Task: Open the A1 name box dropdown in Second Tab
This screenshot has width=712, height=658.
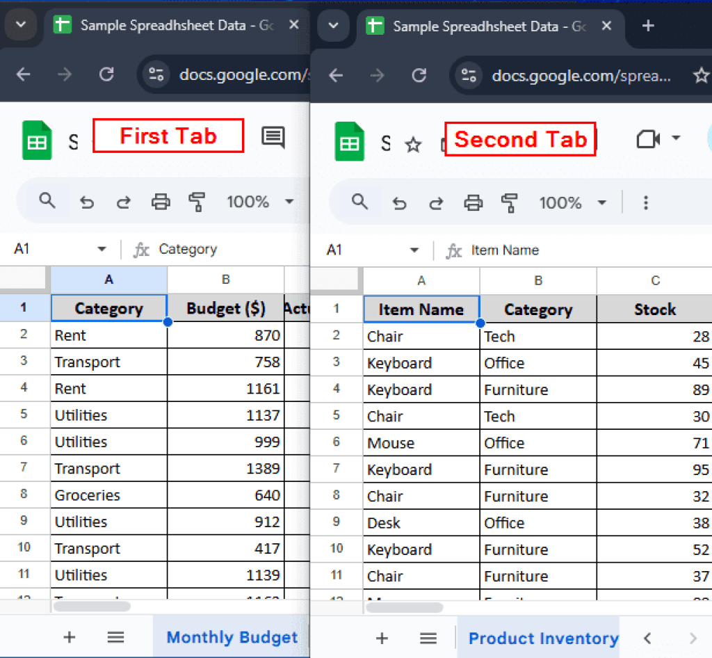Action: coord(414,250)
